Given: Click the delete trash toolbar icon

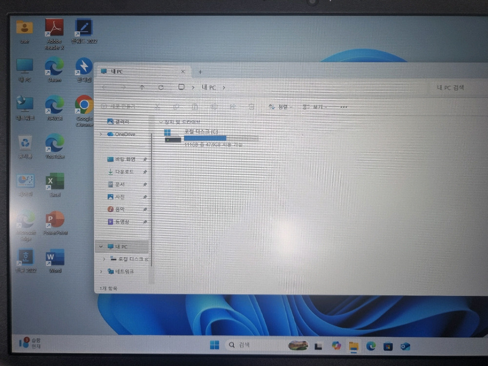Looking at the screenshot, I should [x=251, y=107].
